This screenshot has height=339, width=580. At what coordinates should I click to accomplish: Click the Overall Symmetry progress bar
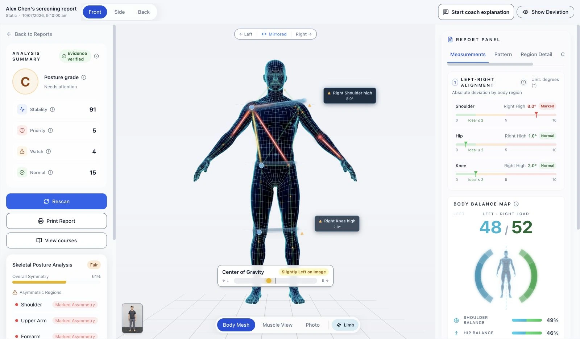pos(57,282)
